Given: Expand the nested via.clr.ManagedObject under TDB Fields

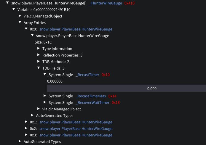Looking at the screenshot, I should pyautogui.click(x=39, y=109).
